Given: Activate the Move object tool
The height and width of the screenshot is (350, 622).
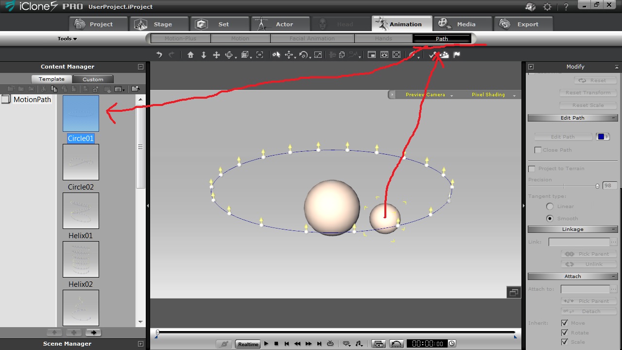Looking at the screenshot, I should (289, 55).
